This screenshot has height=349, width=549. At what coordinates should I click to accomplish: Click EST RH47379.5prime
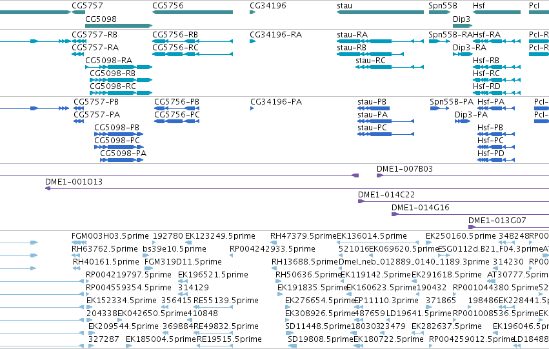[303, 236]
